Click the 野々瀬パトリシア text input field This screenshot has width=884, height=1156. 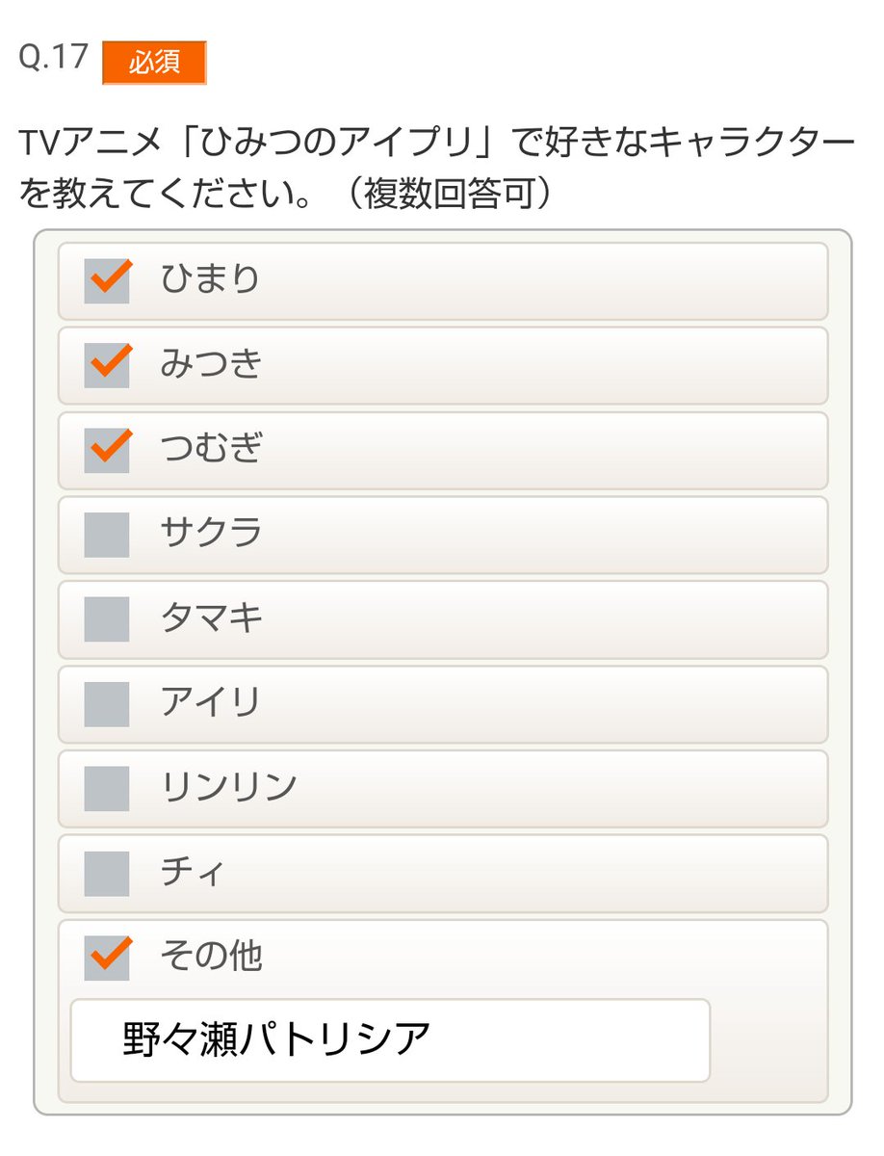point(390,1040)
